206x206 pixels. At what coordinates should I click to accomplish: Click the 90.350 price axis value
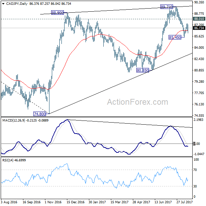(x=199, y=2)
